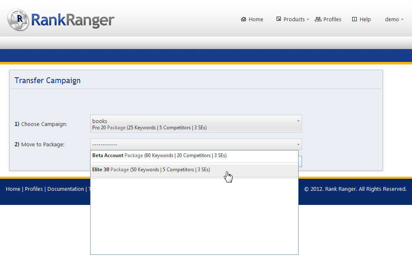Click the Products arrow-box icon
The image size is (412, 276).
click(279, 19)
